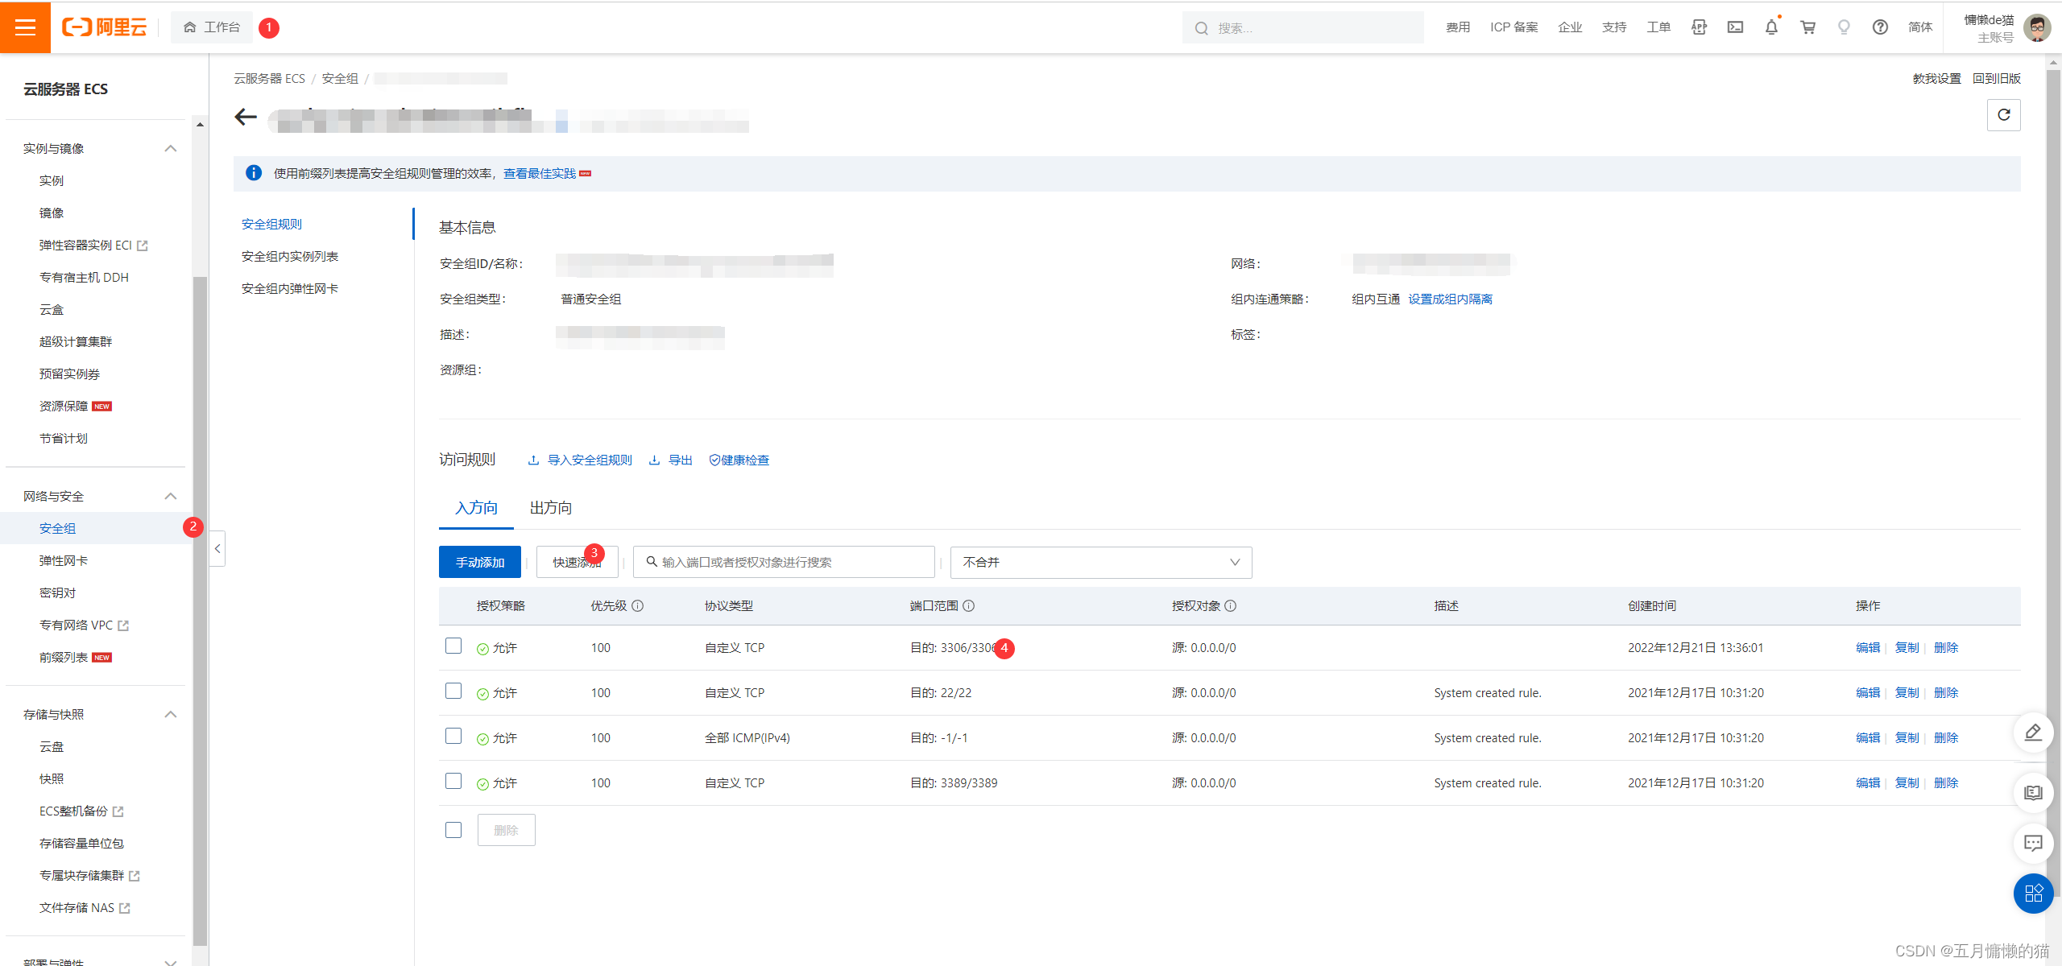Click the search magnifier in top bar

pos(1201,28)
